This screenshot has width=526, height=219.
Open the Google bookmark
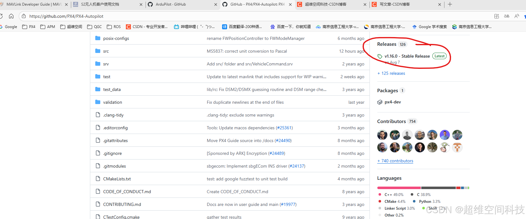point(8,27)
